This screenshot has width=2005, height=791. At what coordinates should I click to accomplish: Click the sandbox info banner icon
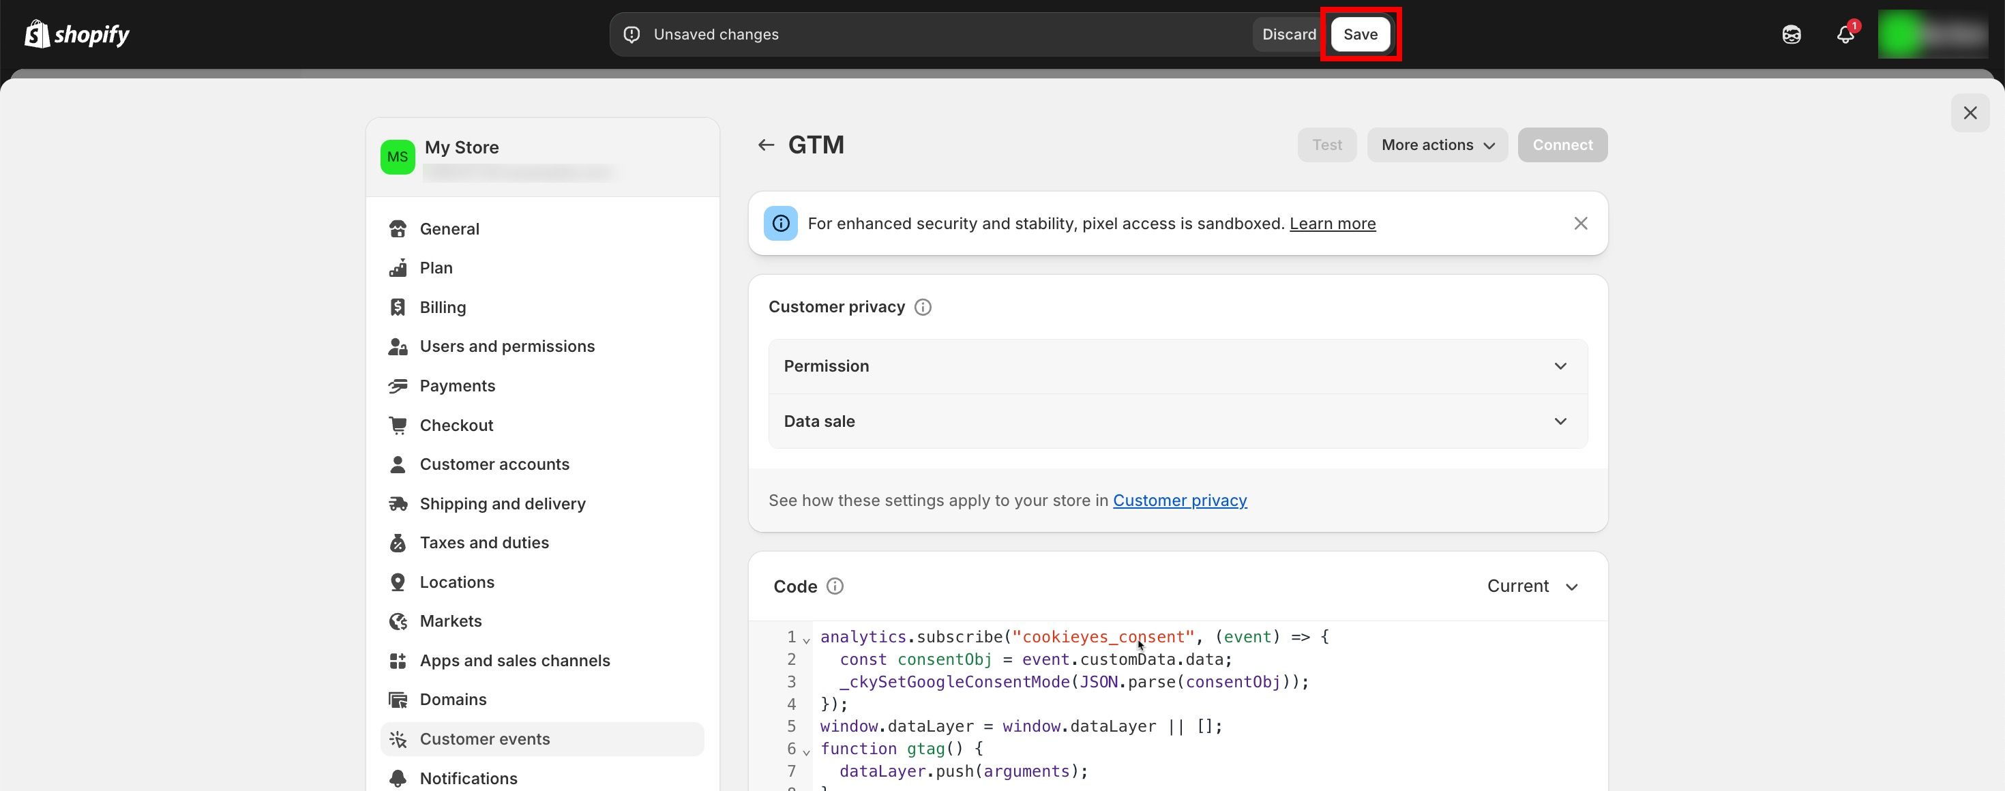pos(781,224)
